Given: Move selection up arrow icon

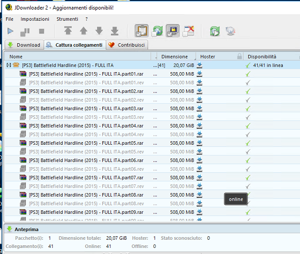Looking at the screenshot, I should (x=83, y=31).
